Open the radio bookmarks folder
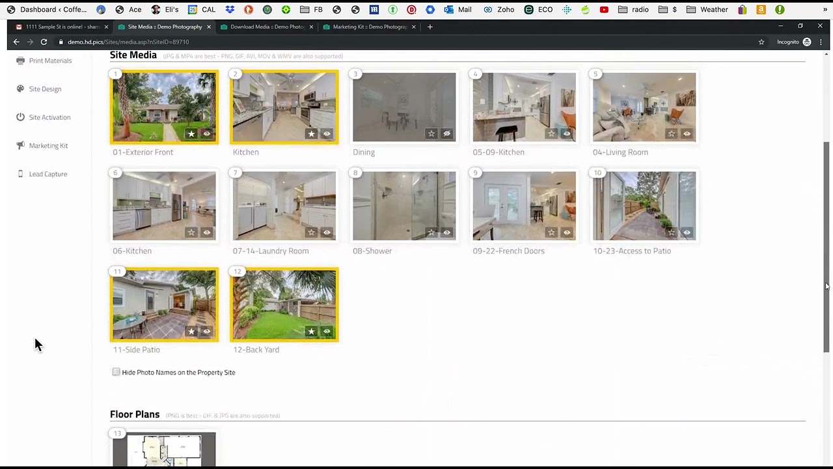The width and height of the screenshot is (833, 469). click(x=633, y=10)
